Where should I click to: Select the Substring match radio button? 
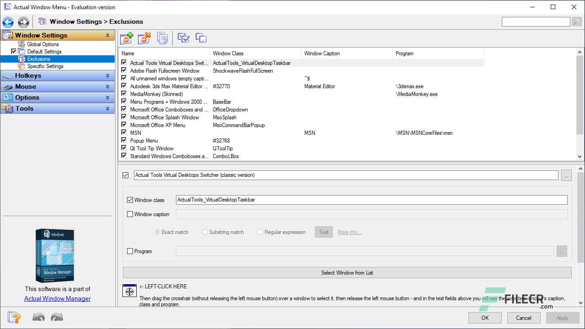pyautogui.click(x=205, y=232)
